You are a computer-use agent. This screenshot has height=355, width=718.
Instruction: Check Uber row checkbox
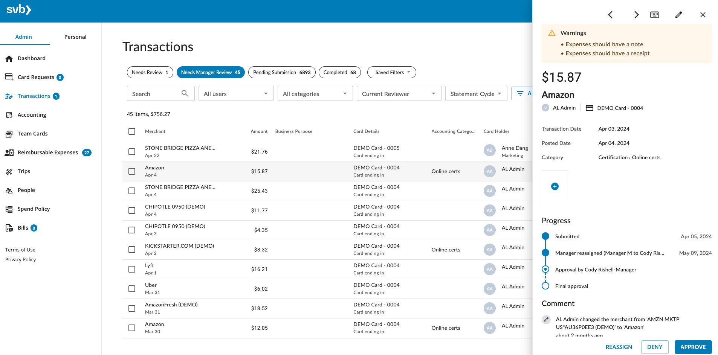tap(132, 289)
